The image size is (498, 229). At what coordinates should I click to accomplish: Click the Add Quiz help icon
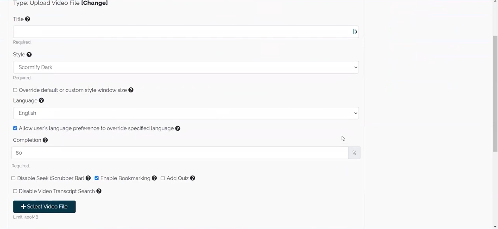point(192,178)
